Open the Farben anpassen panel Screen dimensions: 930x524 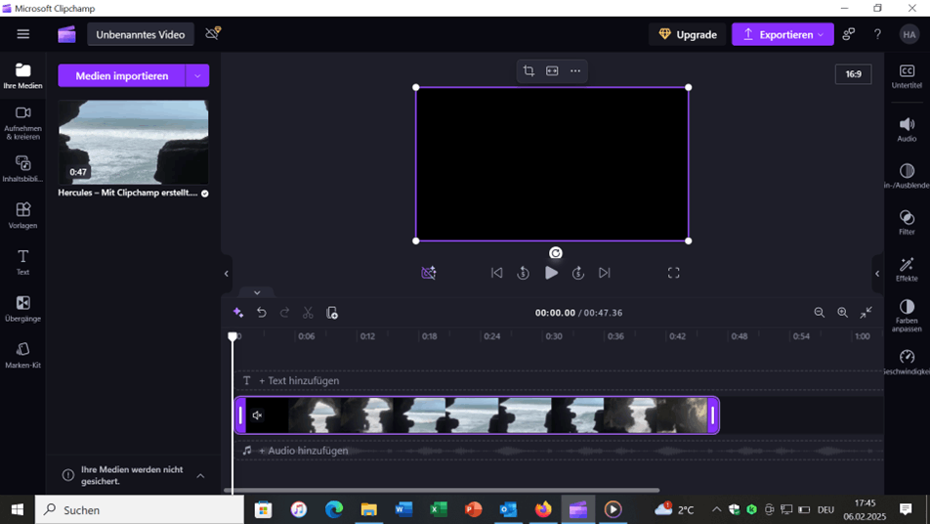[907, 316]
